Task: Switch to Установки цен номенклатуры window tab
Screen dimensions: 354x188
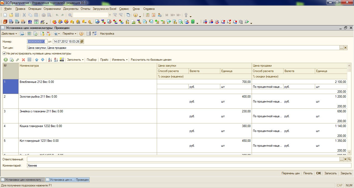Action: pyautogui.click(x=23, y=180)
